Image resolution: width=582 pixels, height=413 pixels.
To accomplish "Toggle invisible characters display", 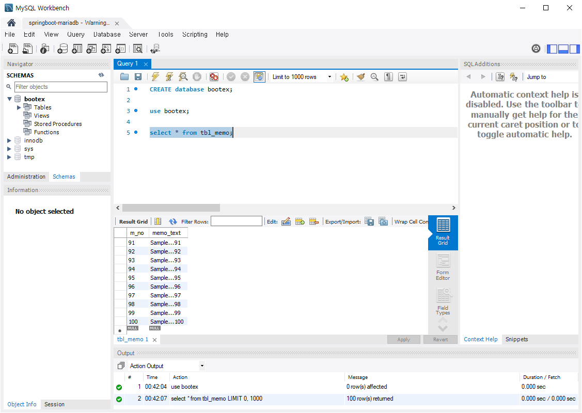I will tap(389, 77).
